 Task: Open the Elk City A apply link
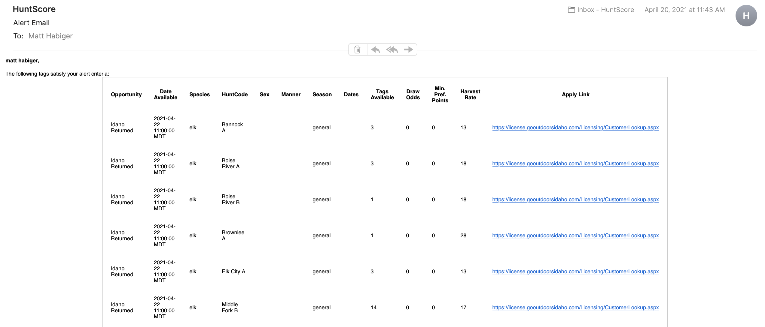point(575,271)
